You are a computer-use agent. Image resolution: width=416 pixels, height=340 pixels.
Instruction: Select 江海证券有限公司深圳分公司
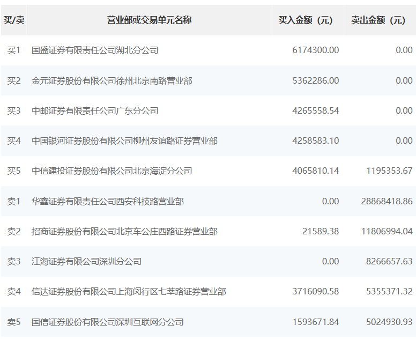[86, 262]
